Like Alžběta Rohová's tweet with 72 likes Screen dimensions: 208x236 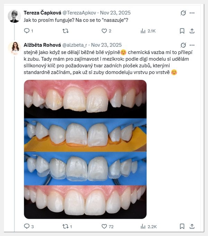tap(104, 227)
